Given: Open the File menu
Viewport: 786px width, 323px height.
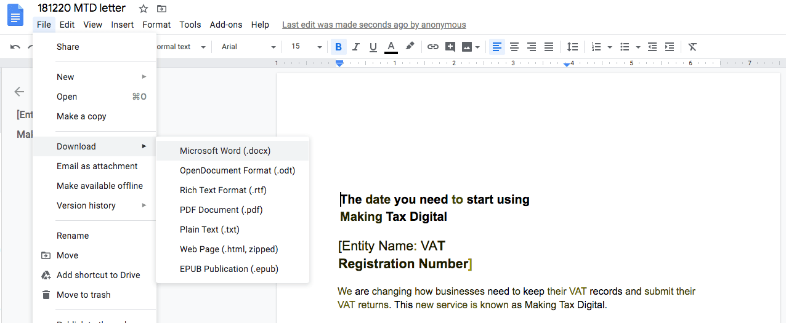Looking at the screenshot, I should 44,25.
